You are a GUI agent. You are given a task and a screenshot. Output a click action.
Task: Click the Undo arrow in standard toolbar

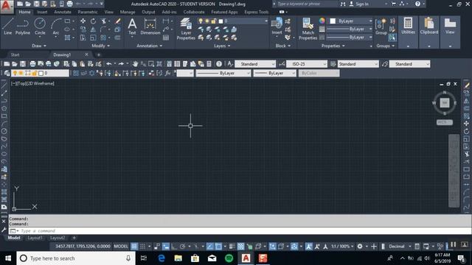click(x=108, y=64)
